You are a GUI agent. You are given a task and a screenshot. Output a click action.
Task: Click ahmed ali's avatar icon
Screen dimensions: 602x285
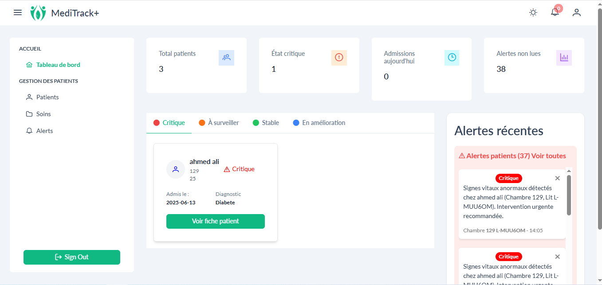tap(176, 169)
